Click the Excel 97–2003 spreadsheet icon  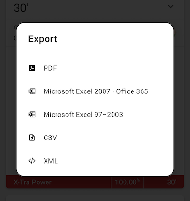[x=32, y=114]
